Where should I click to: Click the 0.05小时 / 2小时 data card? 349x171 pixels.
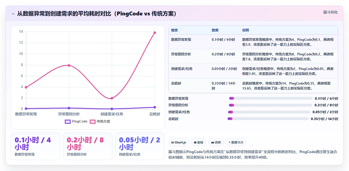click(x=140, y=146)
